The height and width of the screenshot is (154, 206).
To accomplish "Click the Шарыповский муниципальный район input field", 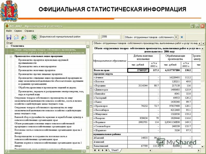I will click(70, 36).
